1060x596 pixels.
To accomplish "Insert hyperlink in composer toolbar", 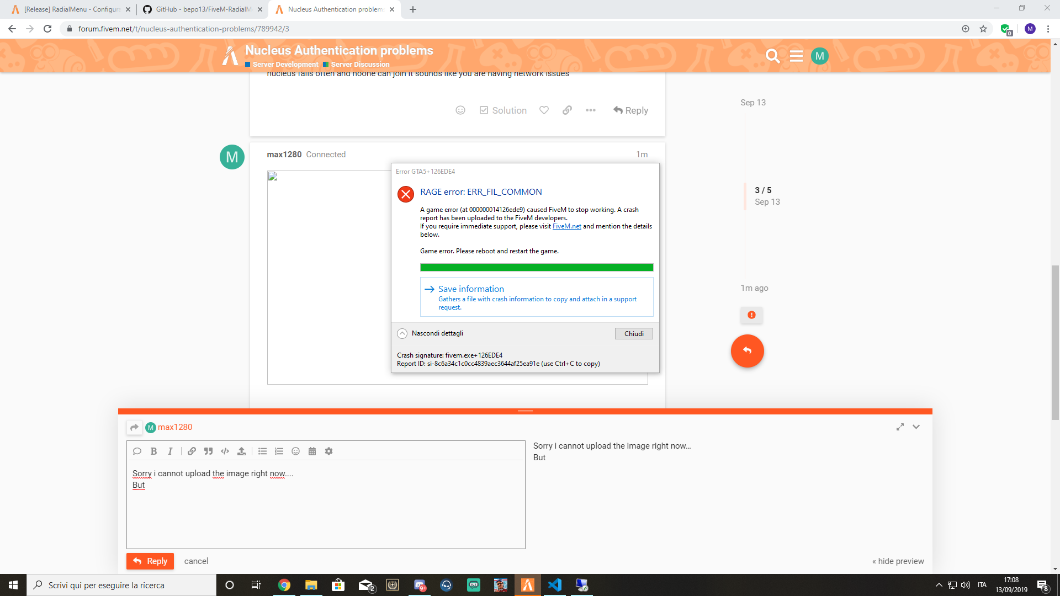I will tap(192, 451).
